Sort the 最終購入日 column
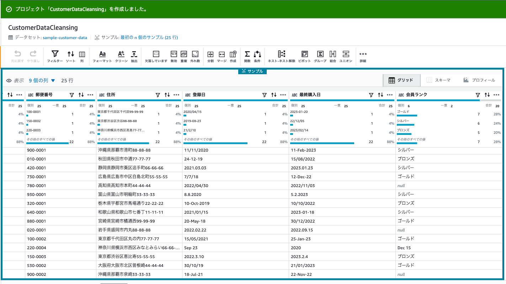506x284 pixels. click(380, 95)
